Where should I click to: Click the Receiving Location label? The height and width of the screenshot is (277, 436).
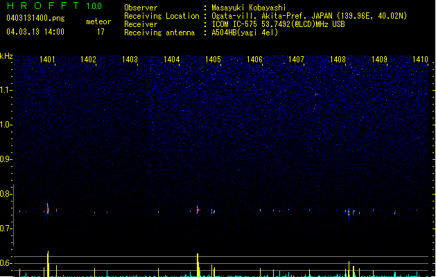[162, 16]
